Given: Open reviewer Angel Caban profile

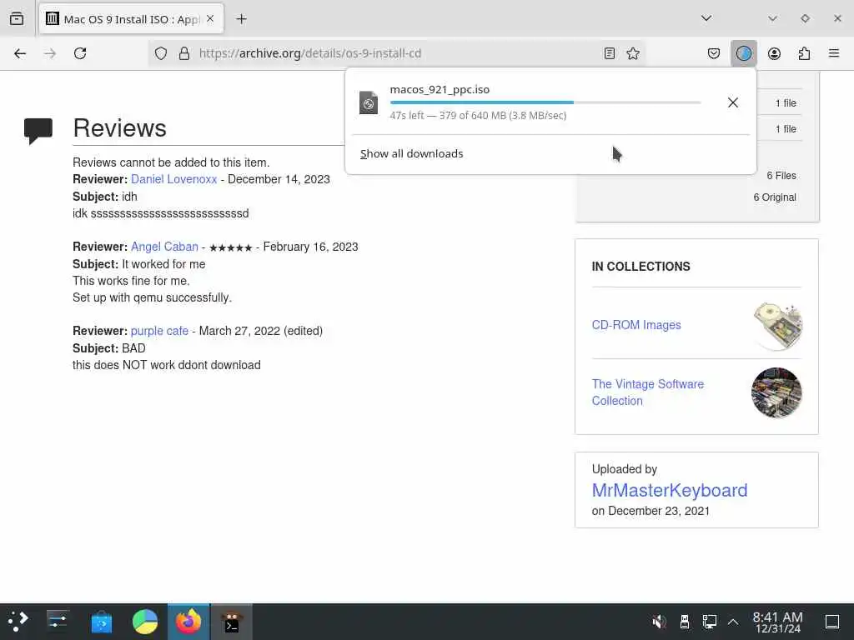Looking at the screenshot, I should [164, 247].
